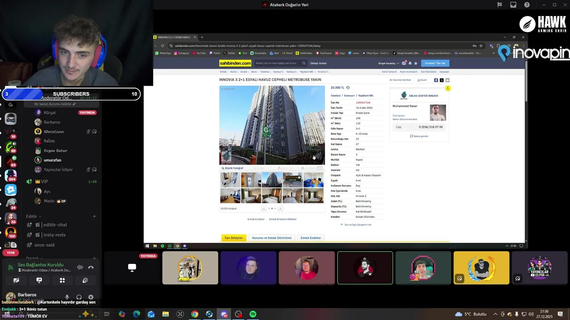Click the search magnifier in sahibinden search box

click(x=304, y=63)
